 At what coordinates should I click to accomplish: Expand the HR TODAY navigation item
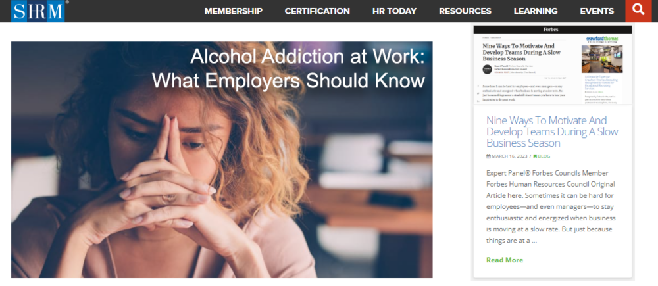(x=394, y=11)
